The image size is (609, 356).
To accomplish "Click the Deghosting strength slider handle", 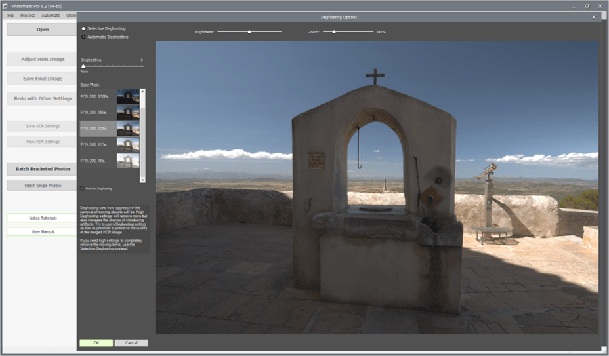I will click(83, 66).
